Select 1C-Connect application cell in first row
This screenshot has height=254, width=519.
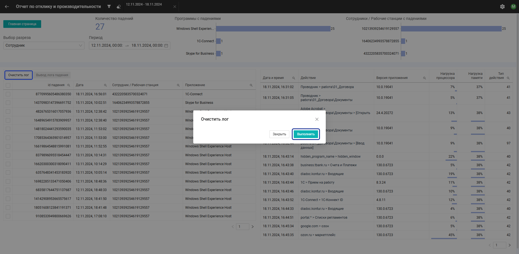[219, 94]
